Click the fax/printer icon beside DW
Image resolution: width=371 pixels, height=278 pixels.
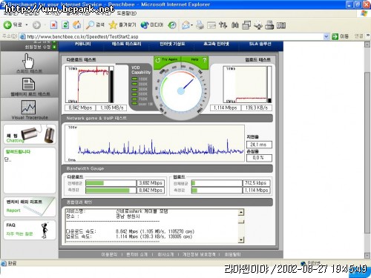pos(269,25)
